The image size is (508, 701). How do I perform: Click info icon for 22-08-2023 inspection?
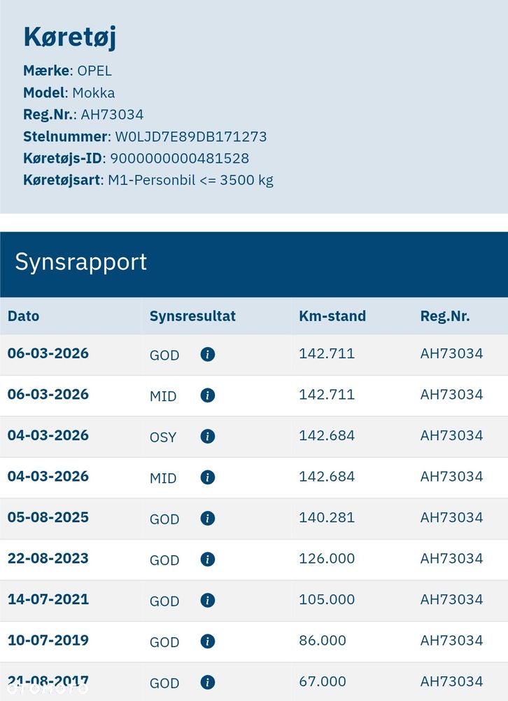(207, 559)
